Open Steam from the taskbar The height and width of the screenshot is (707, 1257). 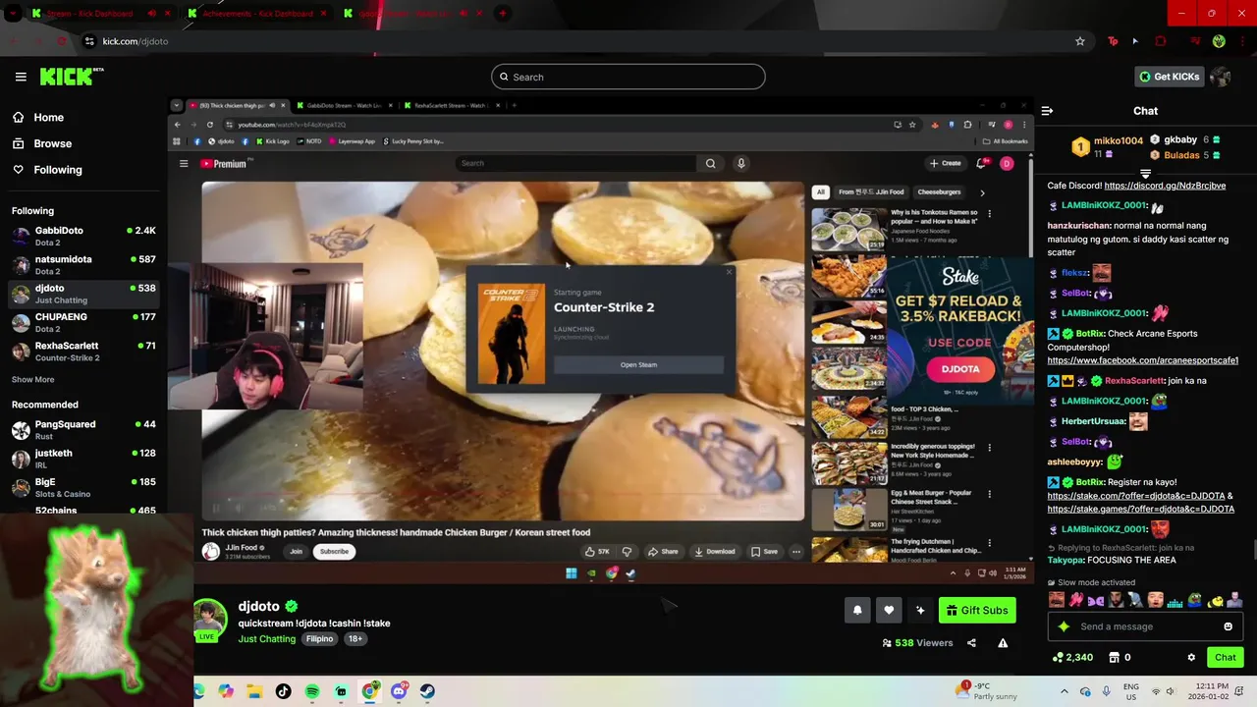tap(427, 691)
